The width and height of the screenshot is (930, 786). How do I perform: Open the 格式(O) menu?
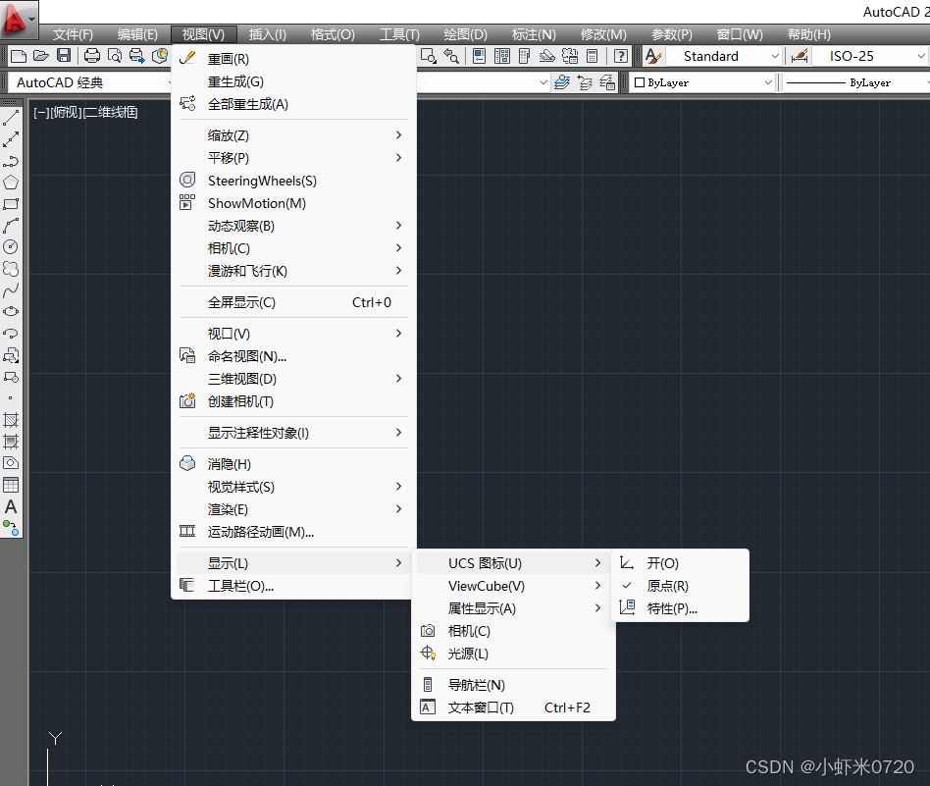click(333, 34)
